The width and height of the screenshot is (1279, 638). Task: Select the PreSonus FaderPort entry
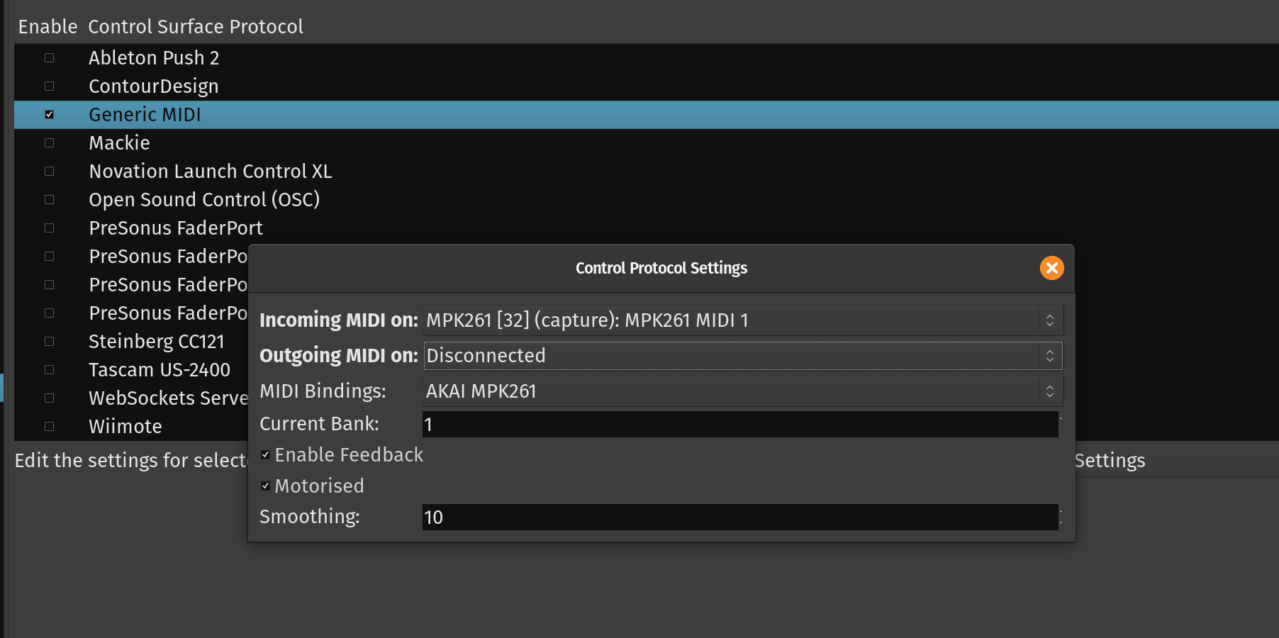(176, 228)
